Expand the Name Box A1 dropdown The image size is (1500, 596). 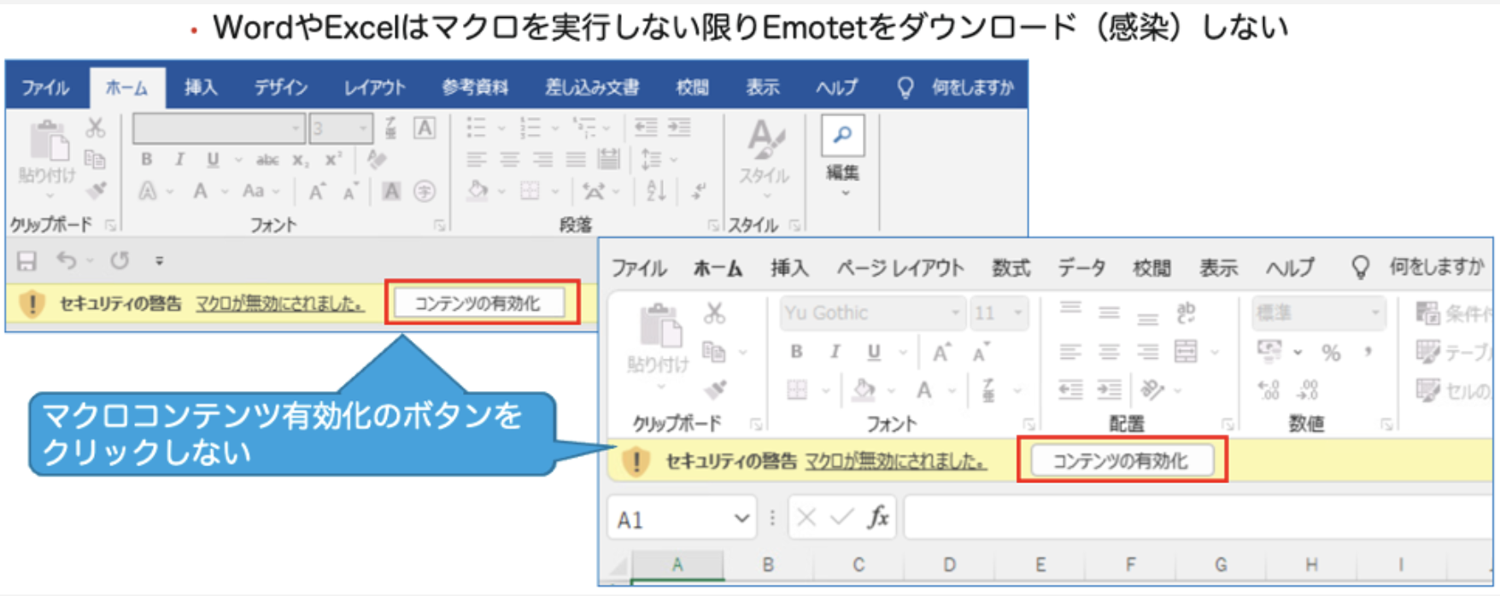(741, 518)
